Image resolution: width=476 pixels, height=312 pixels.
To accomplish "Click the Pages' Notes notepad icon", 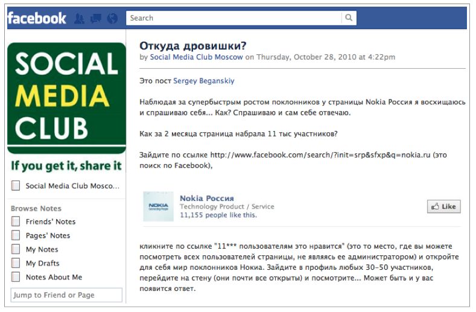I will tap(16, 235).
